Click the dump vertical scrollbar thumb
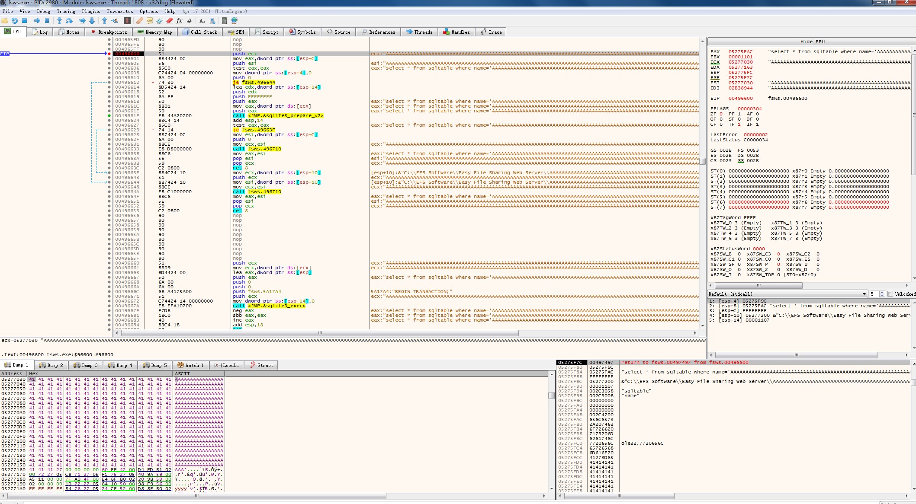Screen dimensions: 916x504 tap(551, 395)
